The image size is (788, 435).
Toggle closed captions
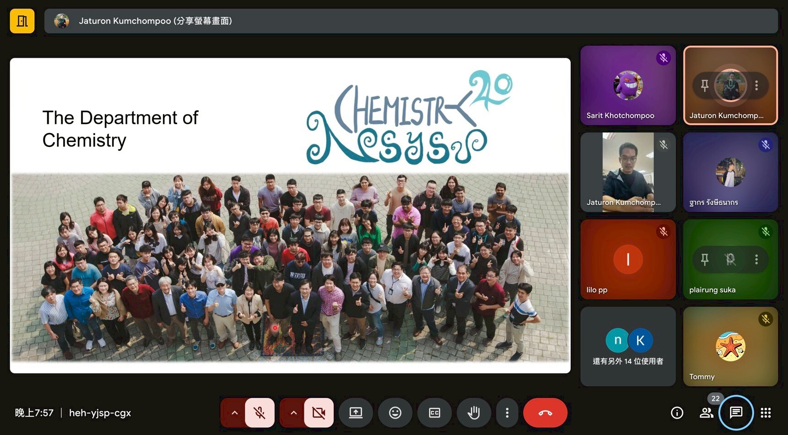[434, 413]
